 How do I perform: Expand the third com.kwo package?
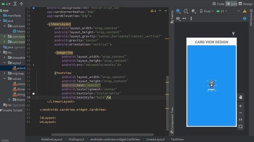(x=4, y=42)
